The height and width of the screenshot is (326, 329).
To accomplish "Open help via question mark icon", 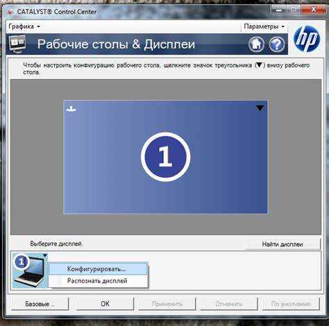I will pos(277,44).
